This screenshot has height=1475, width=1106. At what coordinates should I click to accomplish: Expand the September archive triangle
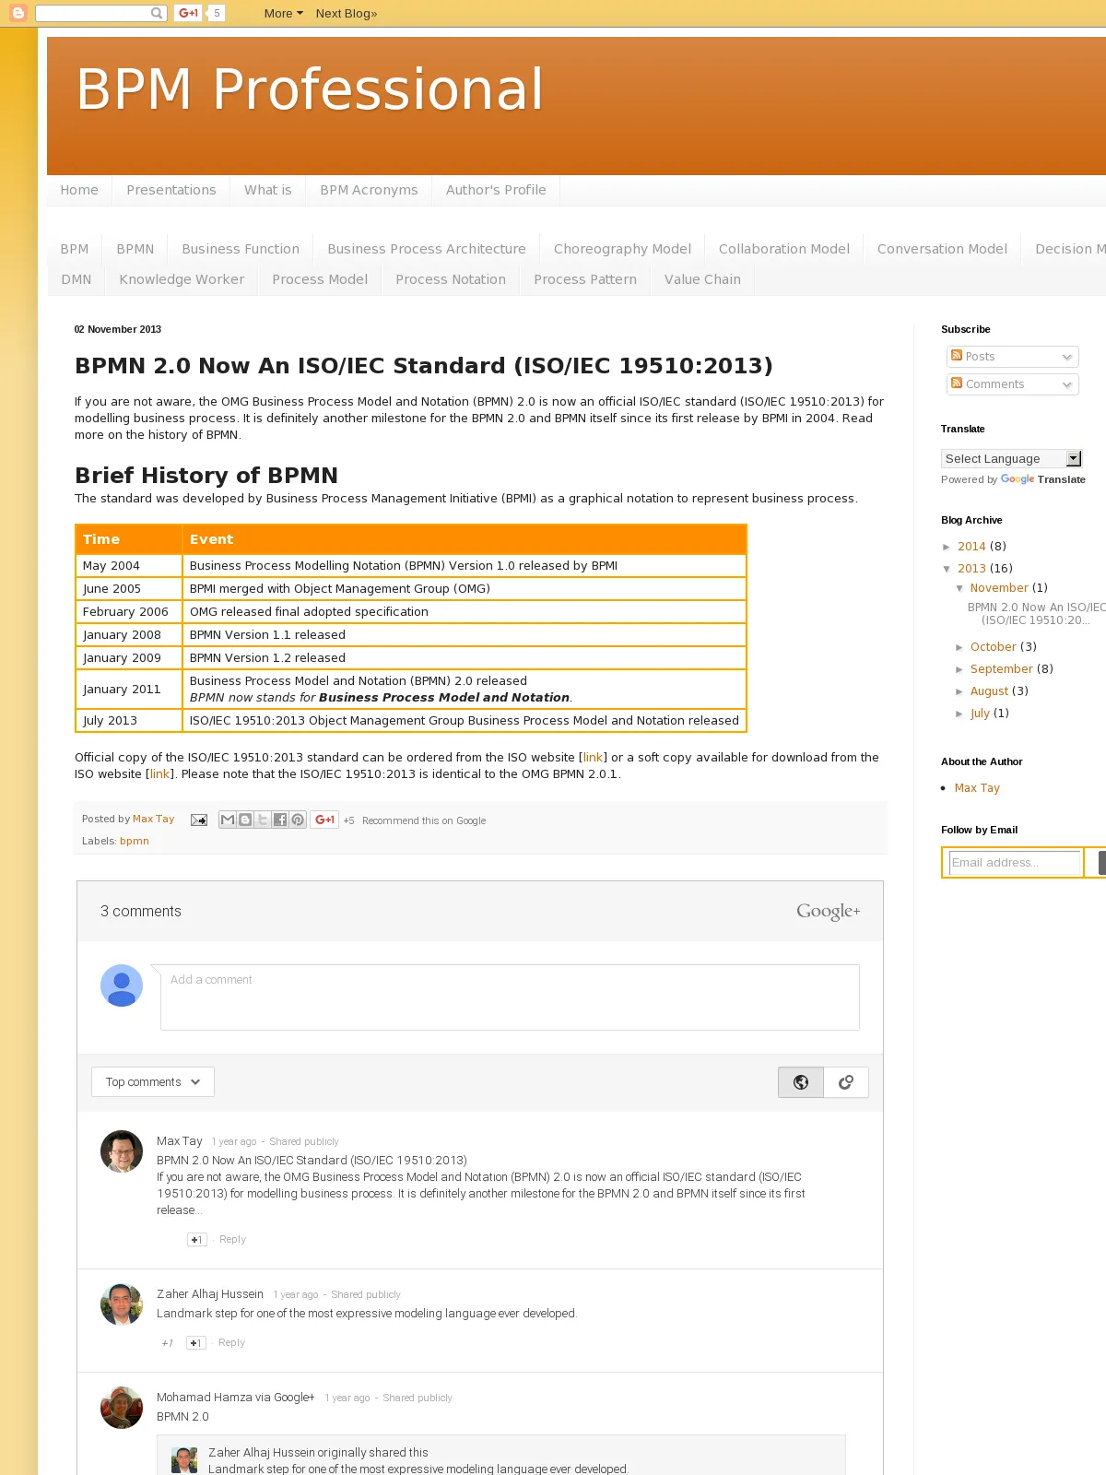pos(959,669)
